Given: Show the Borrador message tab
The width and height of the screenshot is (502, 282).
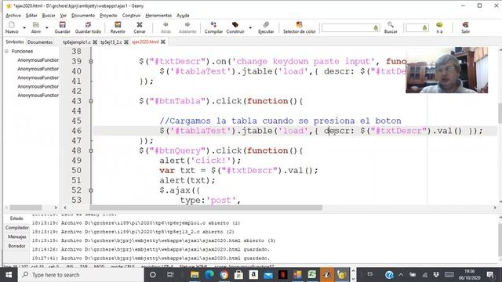Looking at the screenshot, I should click(x=16, y=246).
